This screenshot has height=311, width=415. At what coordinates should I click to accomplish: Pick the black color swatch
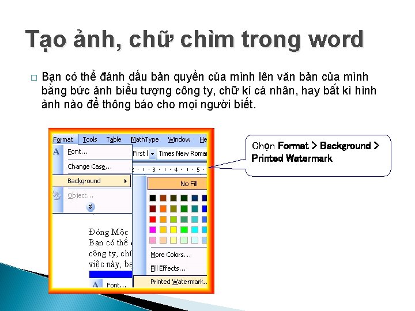click(153, 198)
